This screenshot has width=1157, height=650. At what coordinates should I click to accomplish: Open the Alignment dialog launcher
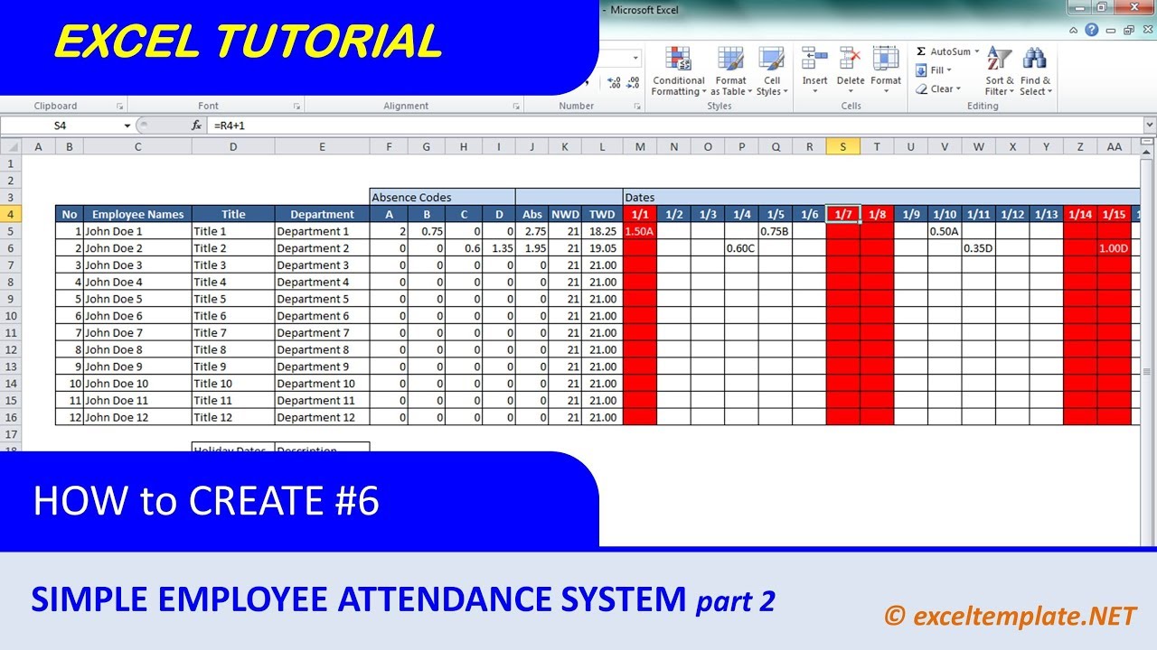516,107
